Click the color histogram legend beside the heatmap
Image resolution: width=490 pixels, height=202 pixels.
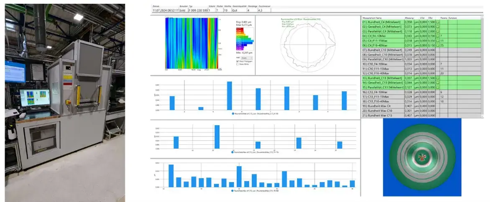point(245,39)
